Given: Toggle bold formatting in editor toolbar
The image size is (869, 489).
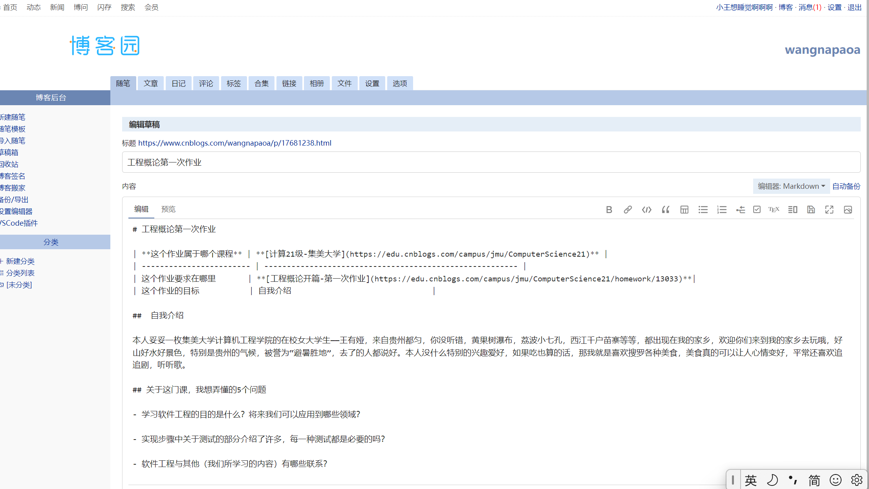Looking at the screenshot, I should 609,210.
